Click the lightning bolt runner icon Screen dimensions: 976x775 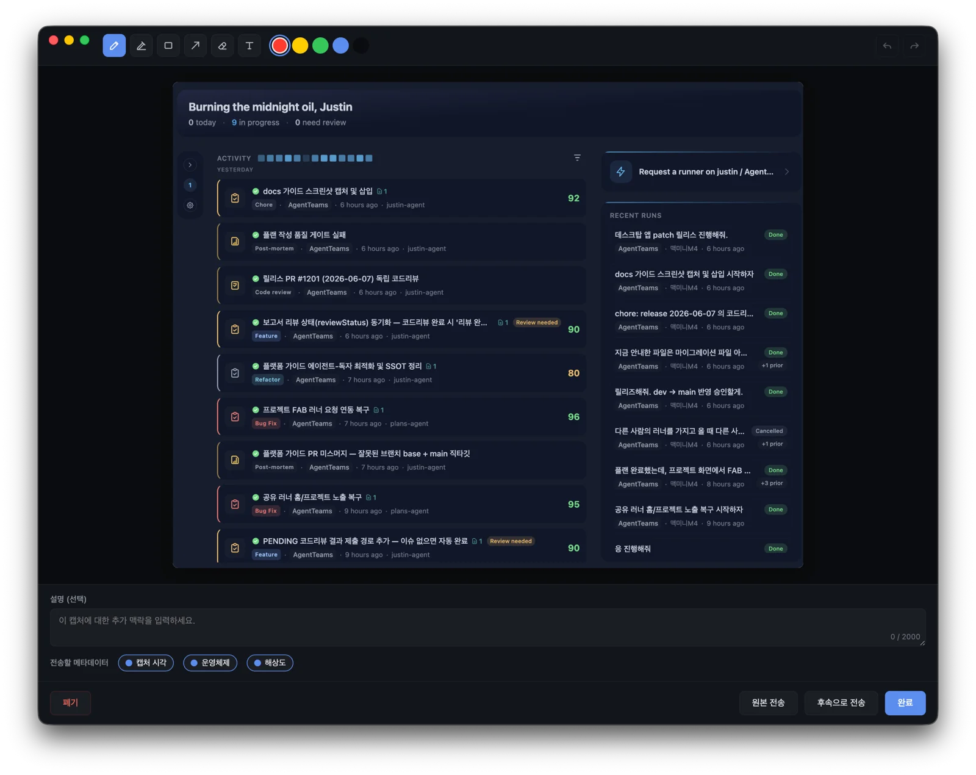tap(620, 172)
